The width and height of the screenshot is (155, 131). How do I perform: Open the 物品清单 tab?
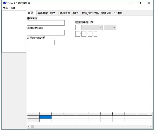(x=65, y=13)
